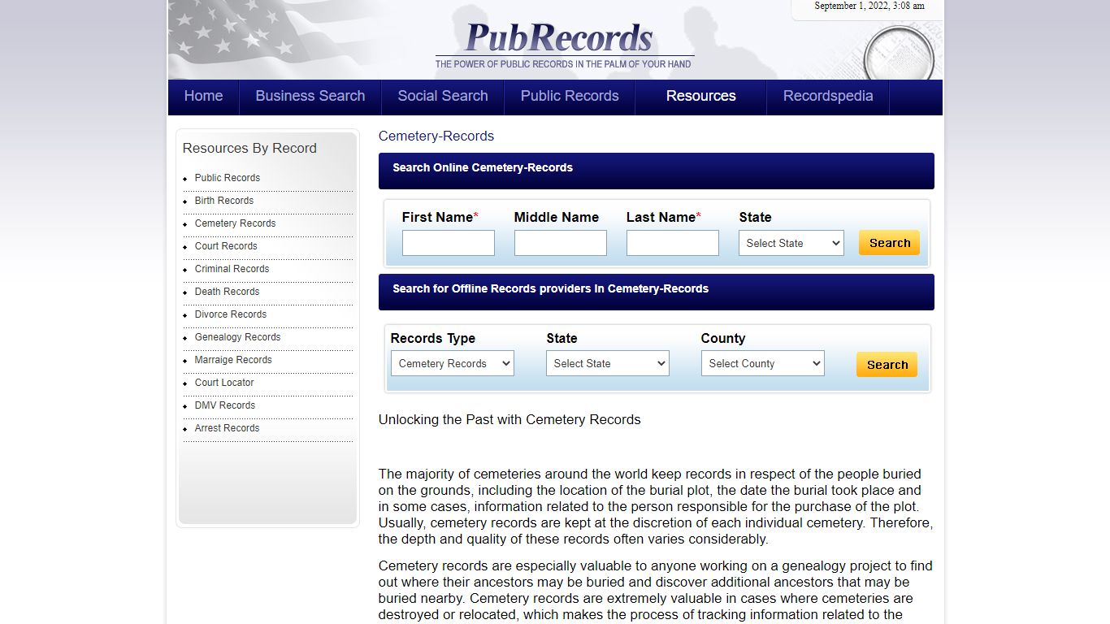Expand State dropdown in online search
The image size is (1110, 624).
[x=791, y=243]
